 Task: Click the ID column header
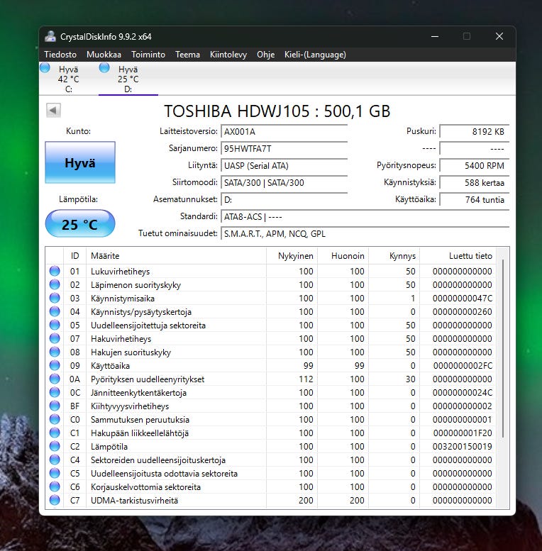click(75, 256)
